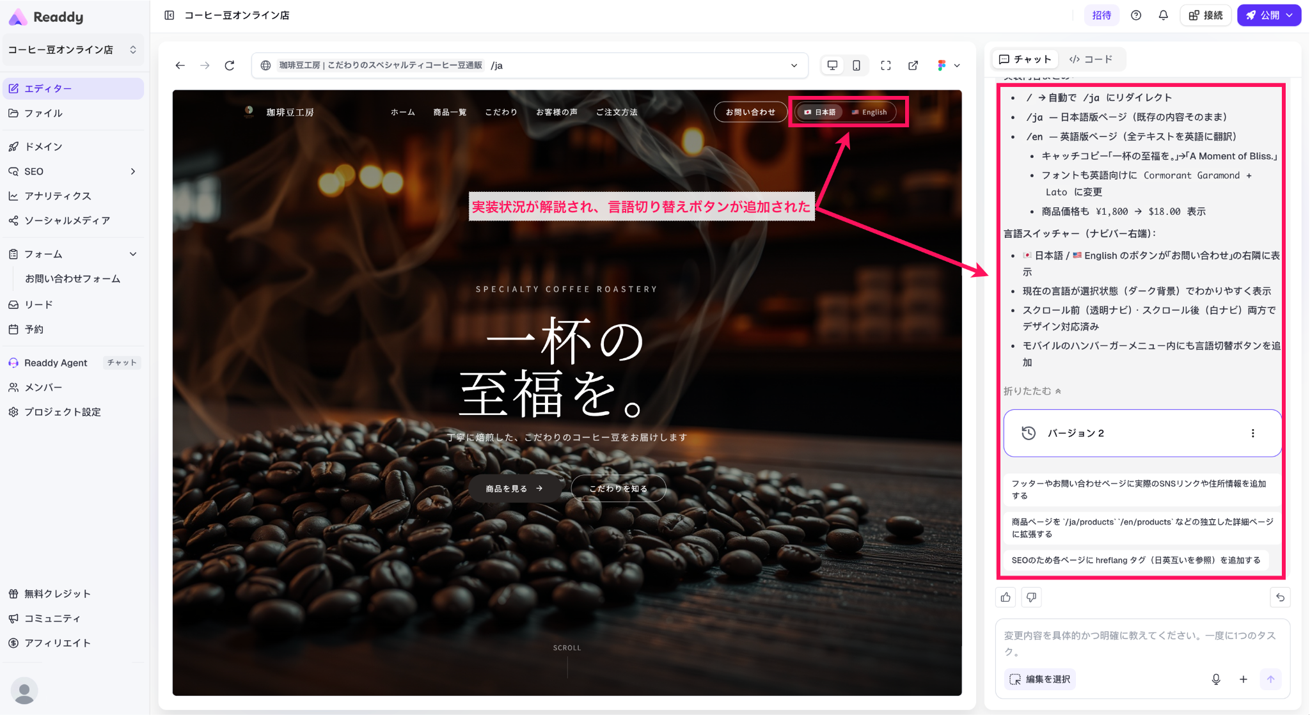Switch to チャット tab
The image size is (1310, 715).
pos(1025,59)
